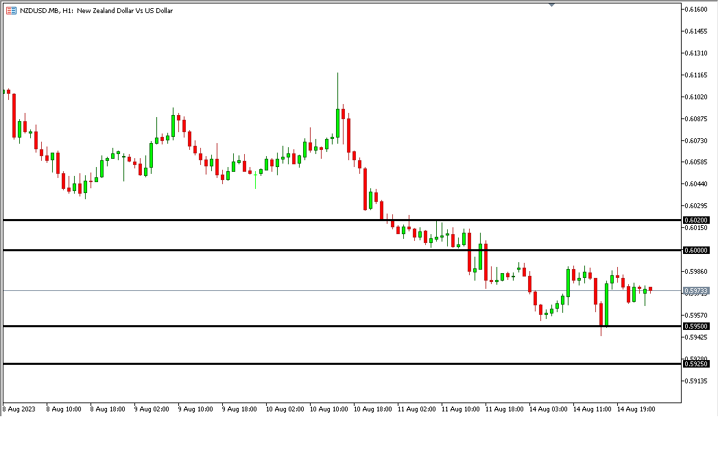
Task: Click the chart shift triangle marker at top
Action: click(x=551, y=4)
